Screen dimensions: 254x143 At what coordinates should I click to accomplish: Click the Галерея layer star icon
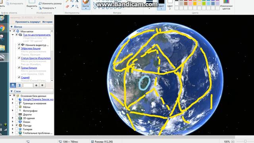point(20,129)
